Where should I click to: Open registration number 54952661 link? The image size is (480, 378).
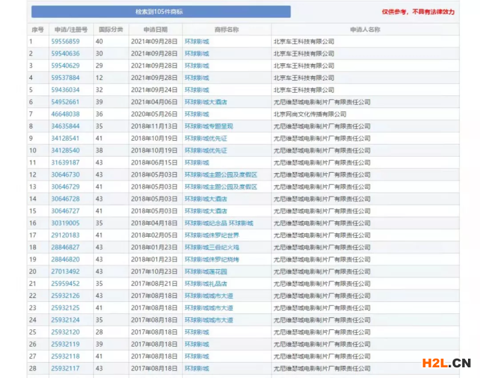(65, 102)
